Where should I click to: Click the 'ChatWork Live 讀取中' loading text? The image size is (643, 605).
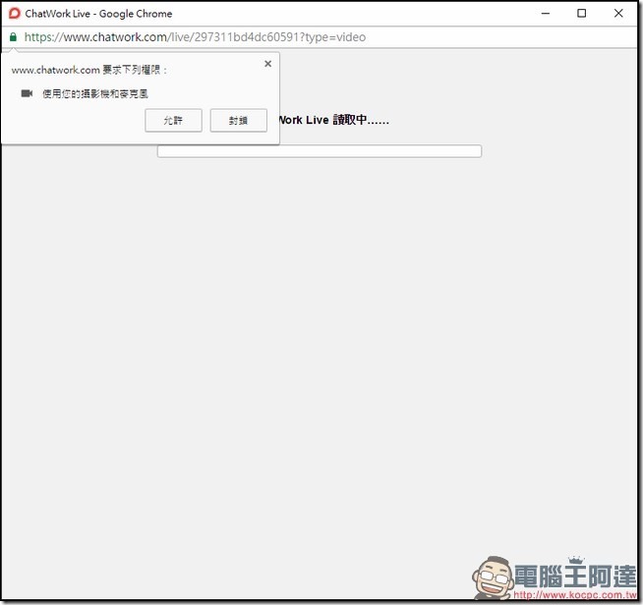tap(334, 120)
